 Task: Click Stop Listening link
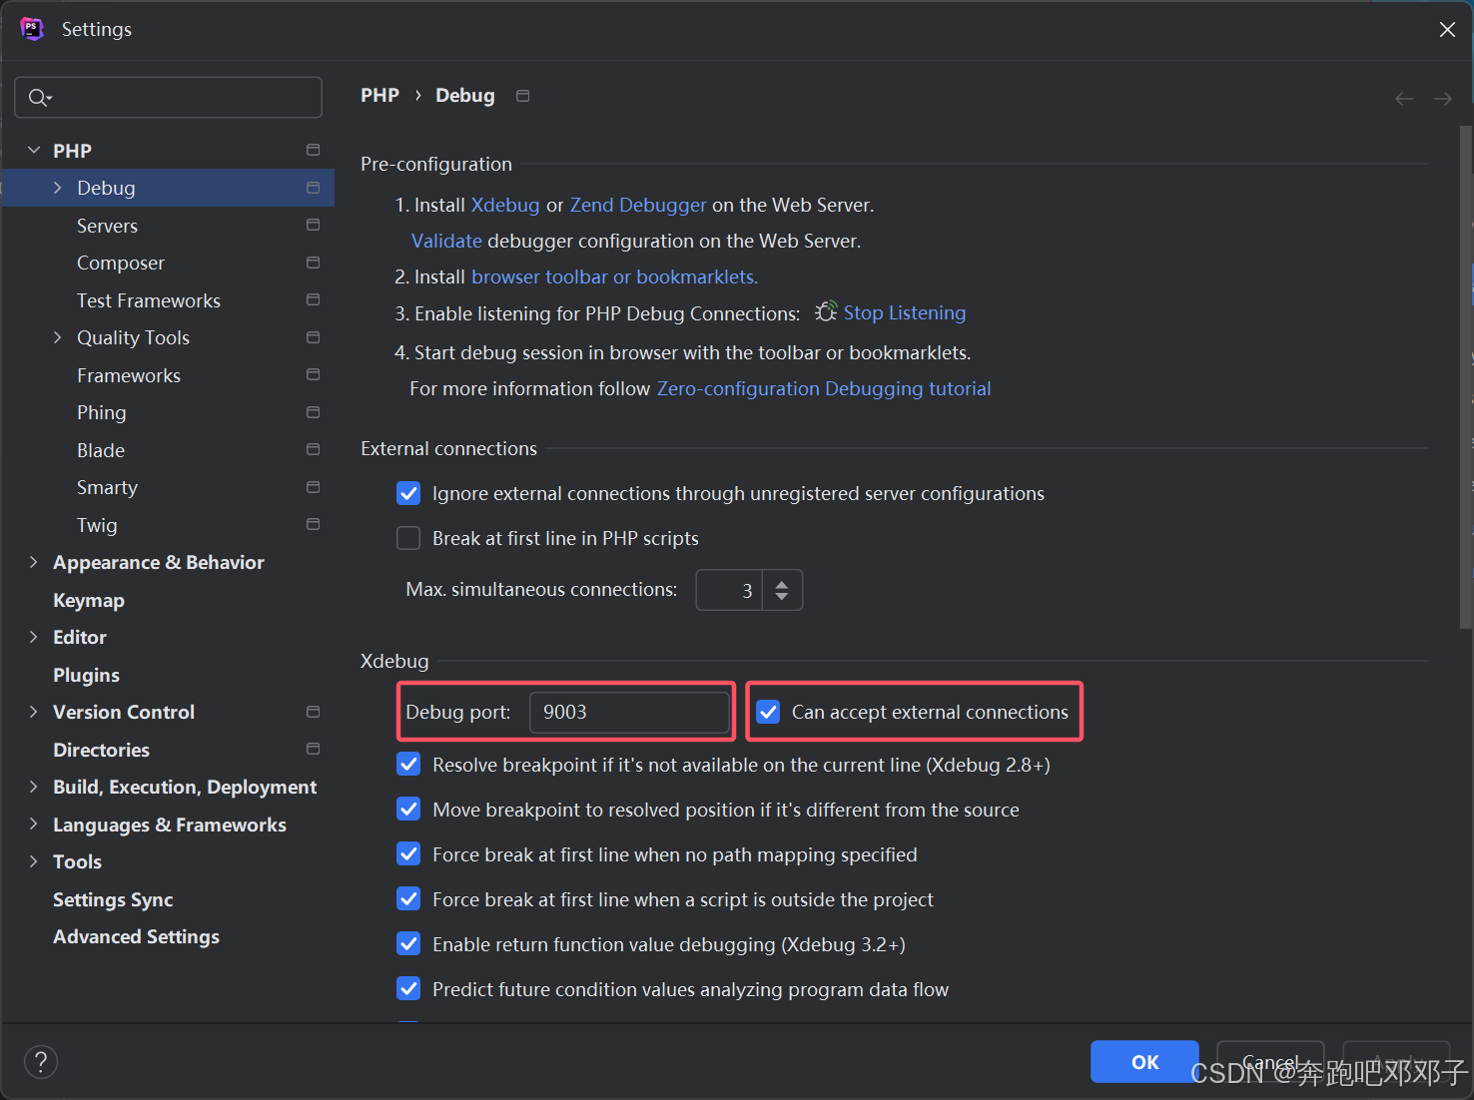[905, 312]
